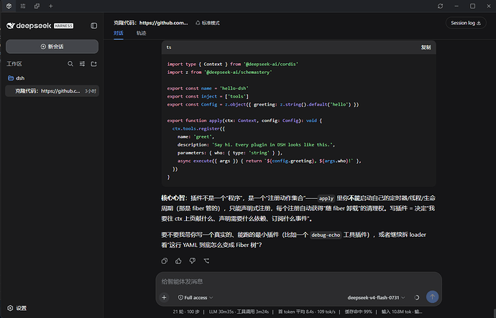The width and height of the screenshot is (496, 318).
Task: Download the Session log
Action: 466,23
